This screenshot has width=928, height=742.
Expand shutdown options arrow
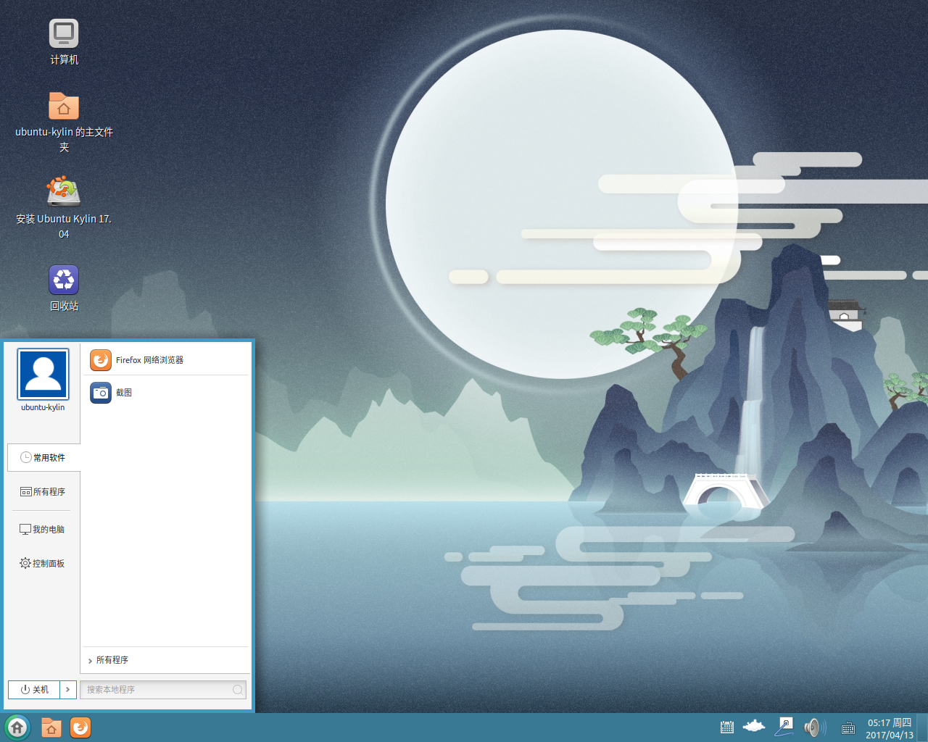(x=67, y=690)
